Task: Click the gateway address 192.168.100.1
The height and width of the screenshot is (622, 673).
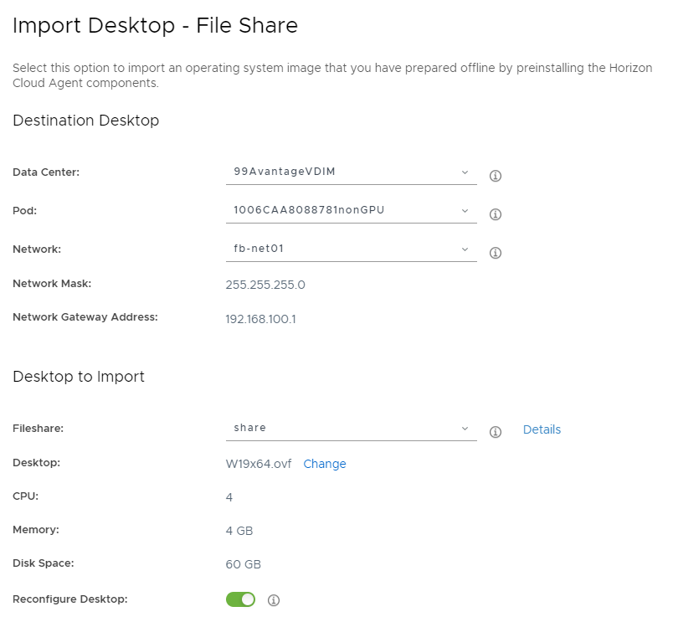Action: tap(261, 319)
